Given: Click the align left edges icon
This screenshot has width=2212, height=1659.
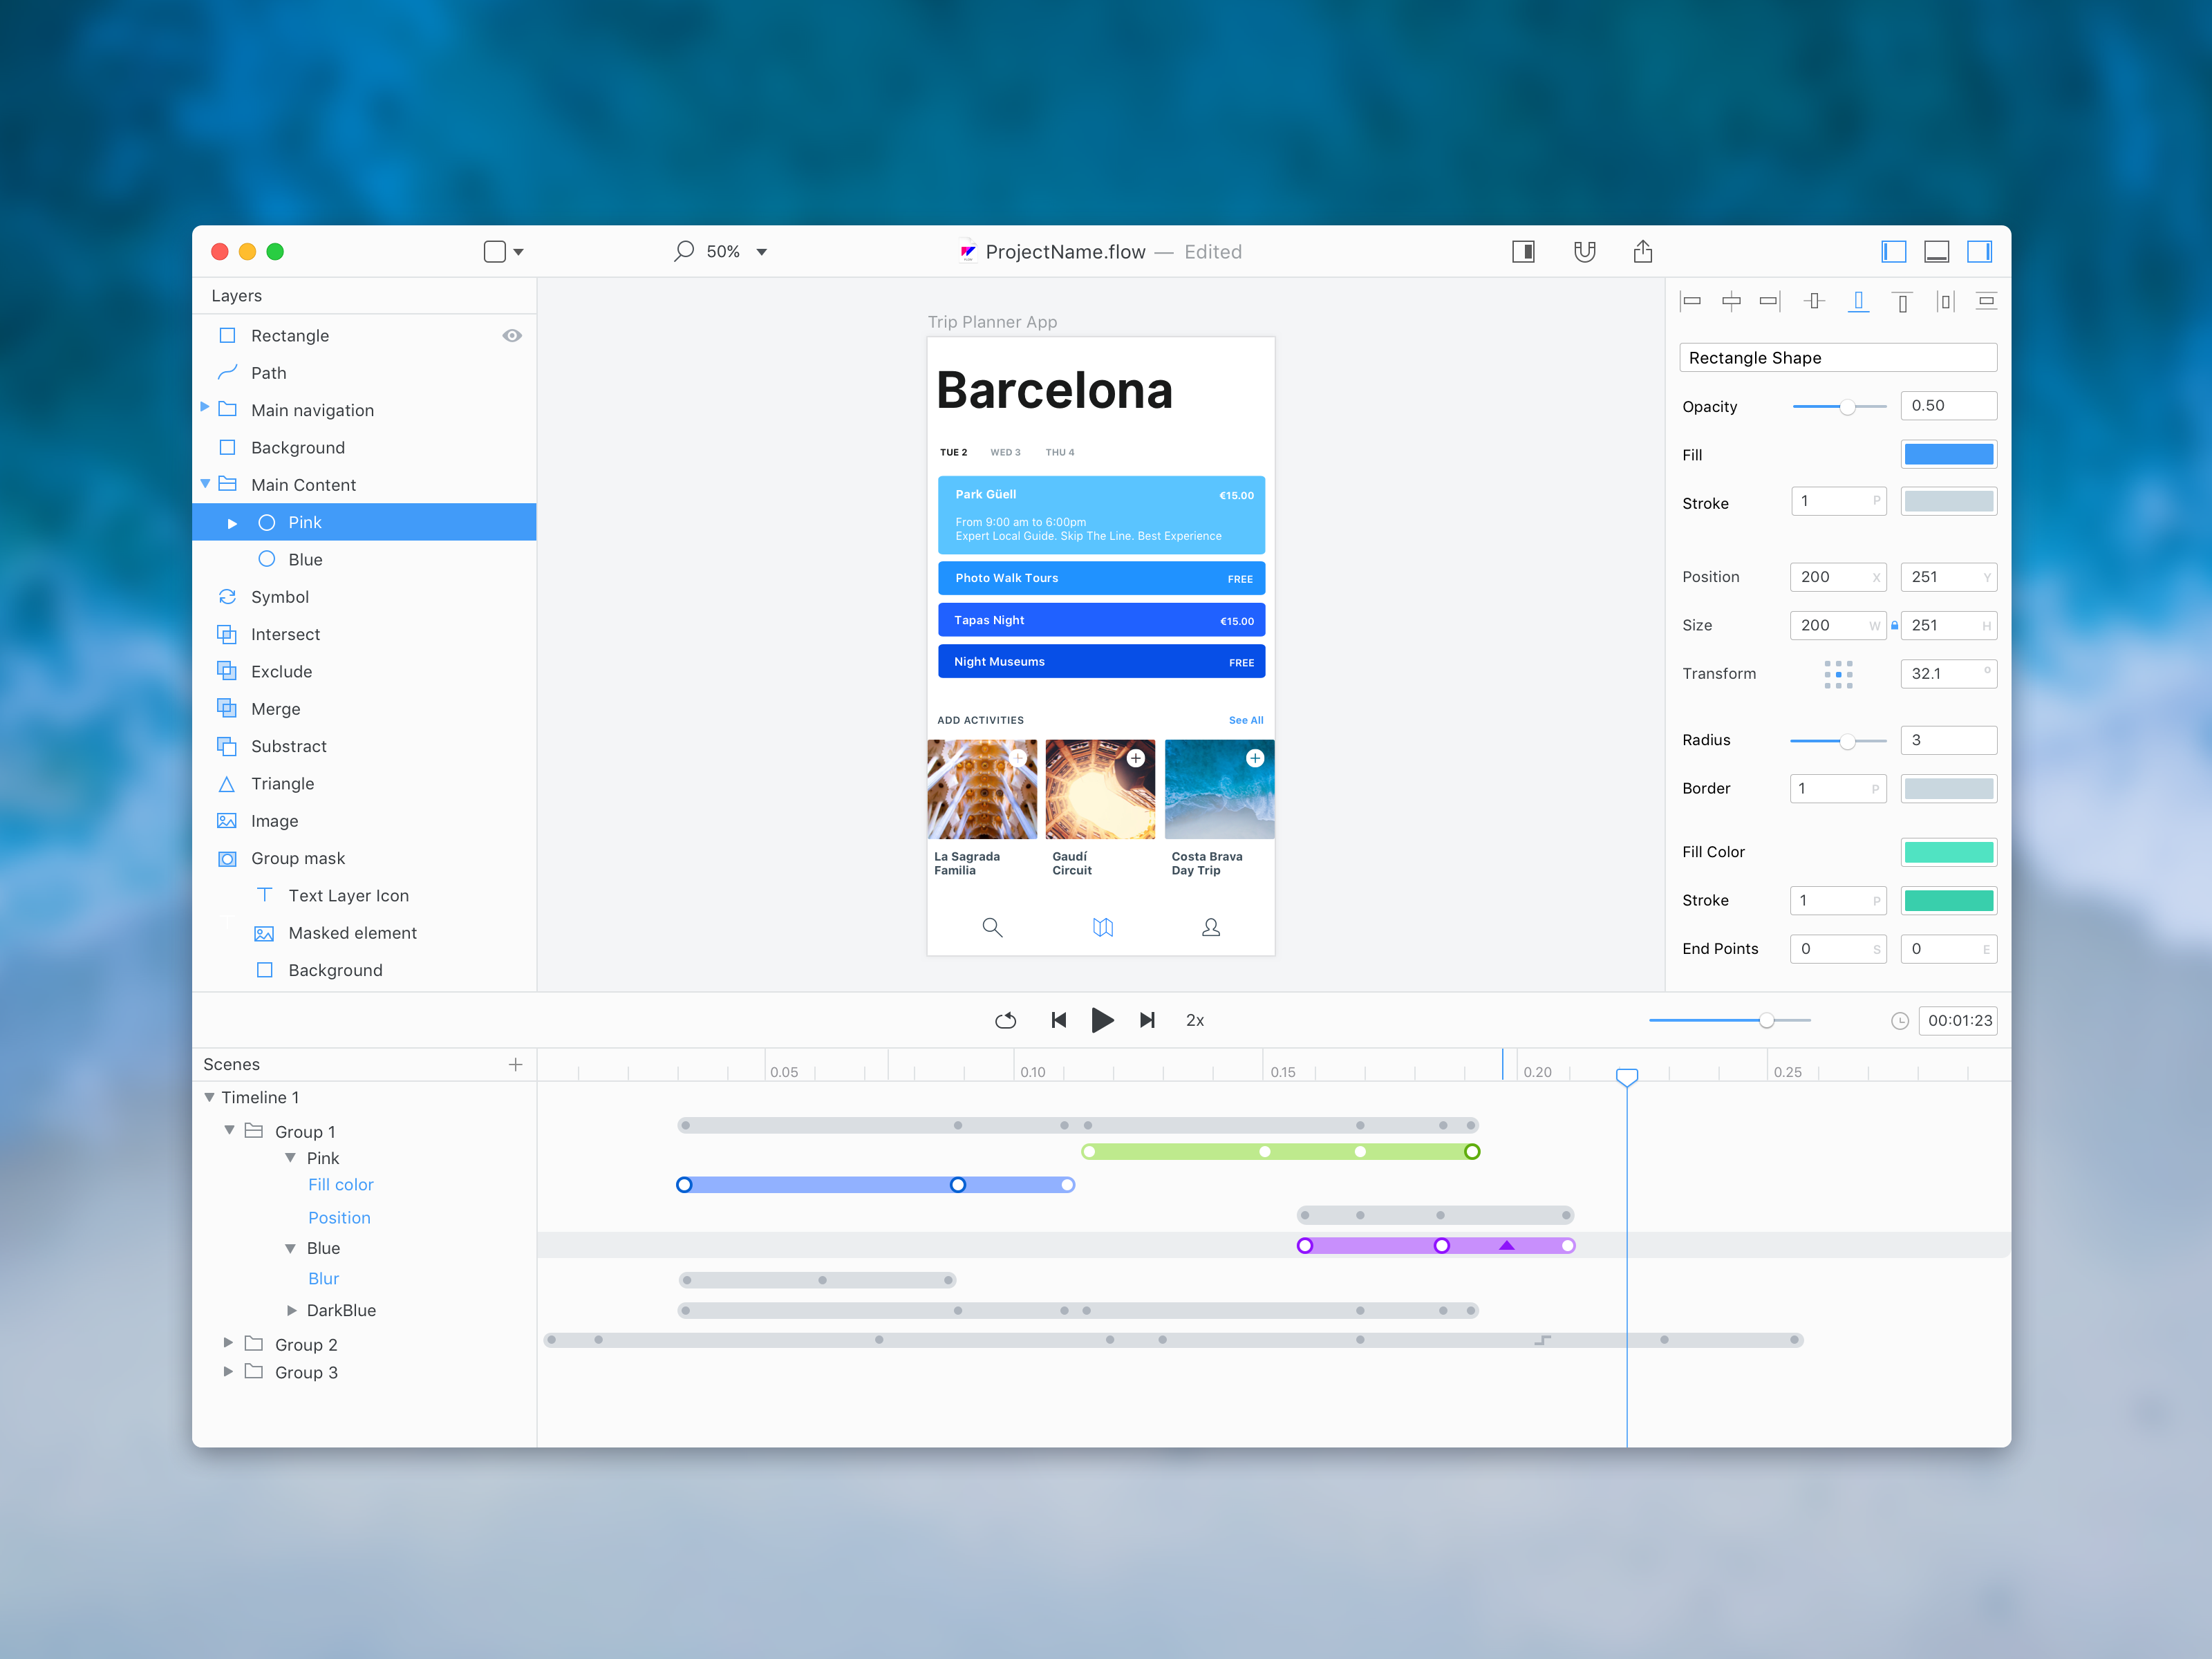Looking at the screenshot, I should pyautogui.click(x=1691, y=301).
